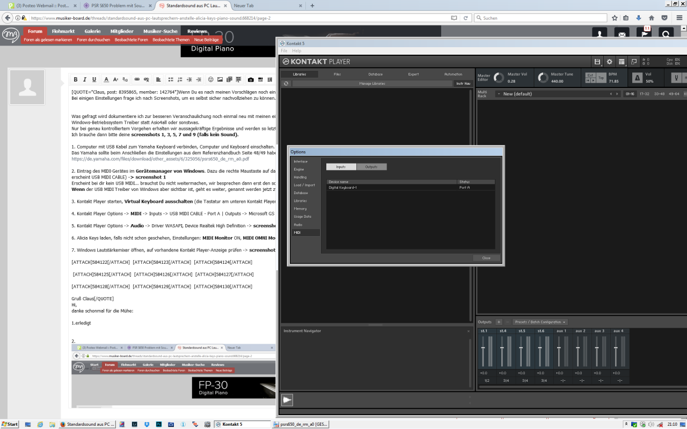Go to previous multi with left arrow

(610, 94)
